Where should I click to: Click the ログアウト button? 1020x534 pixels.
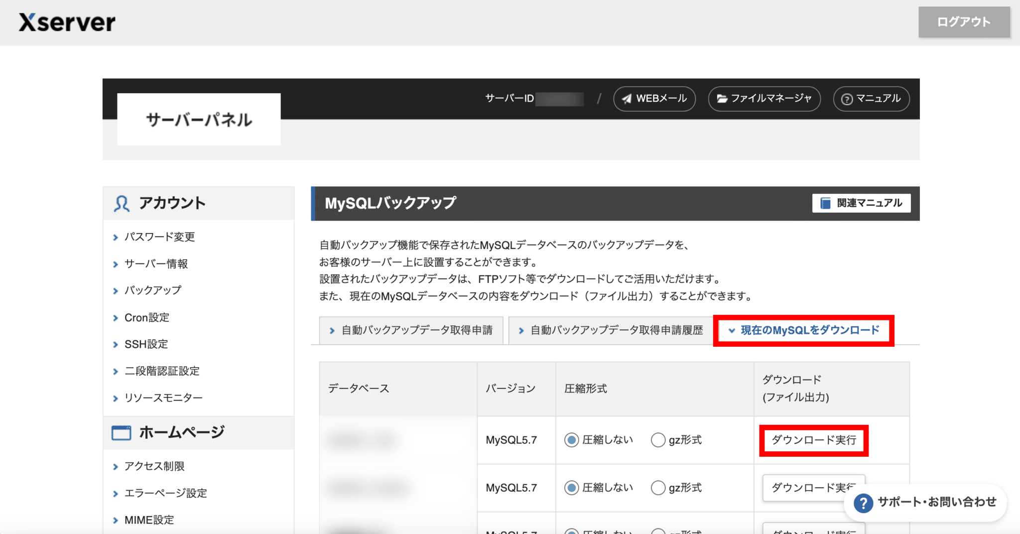click(964, 22)
